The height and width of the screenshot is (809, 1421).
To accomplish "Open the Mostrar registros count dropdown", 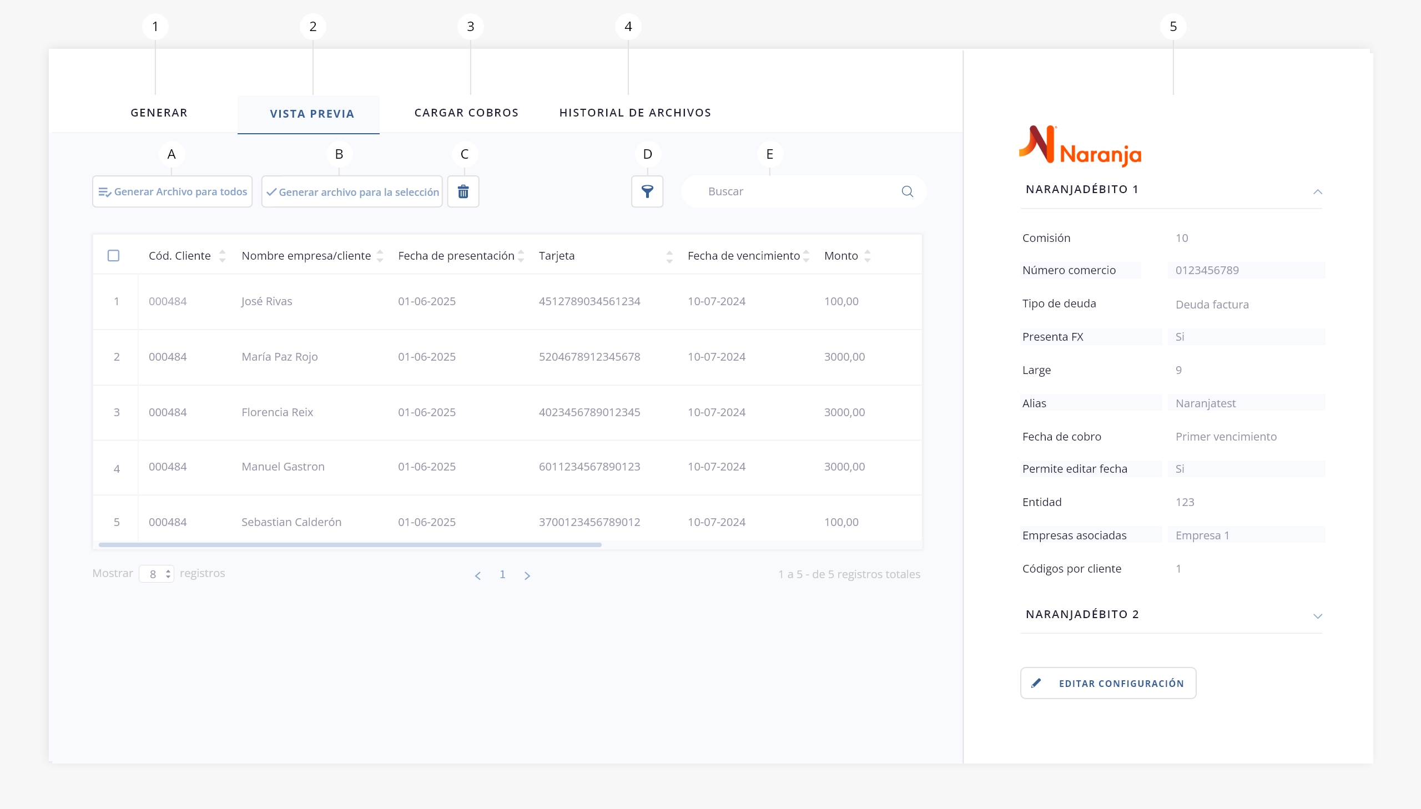I will pos(156,574).
